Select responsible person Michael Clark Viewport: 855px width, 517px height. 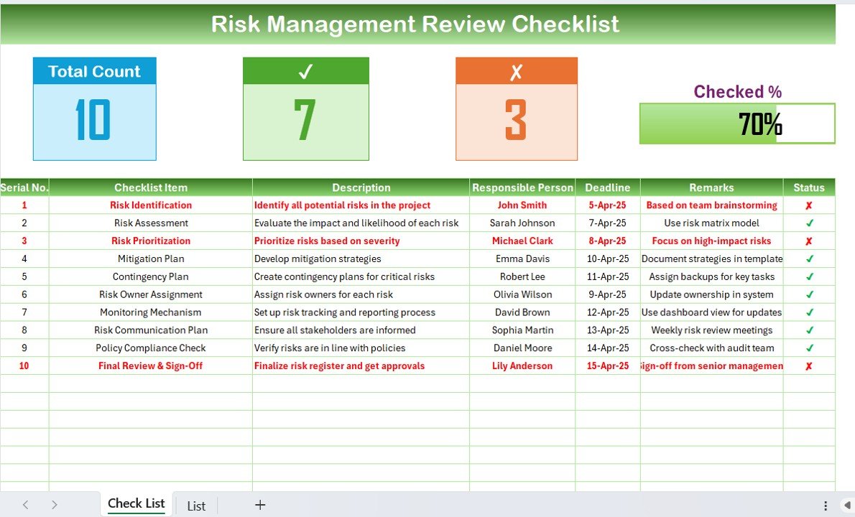(x=522, y=241)
